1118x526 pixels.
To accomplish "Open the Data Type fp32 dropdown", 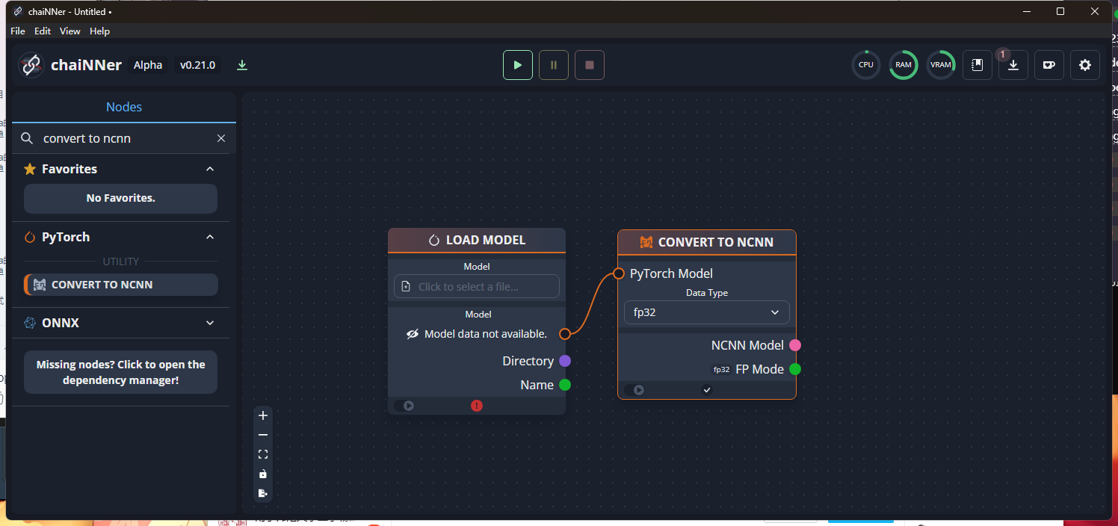I will point(707,312).
